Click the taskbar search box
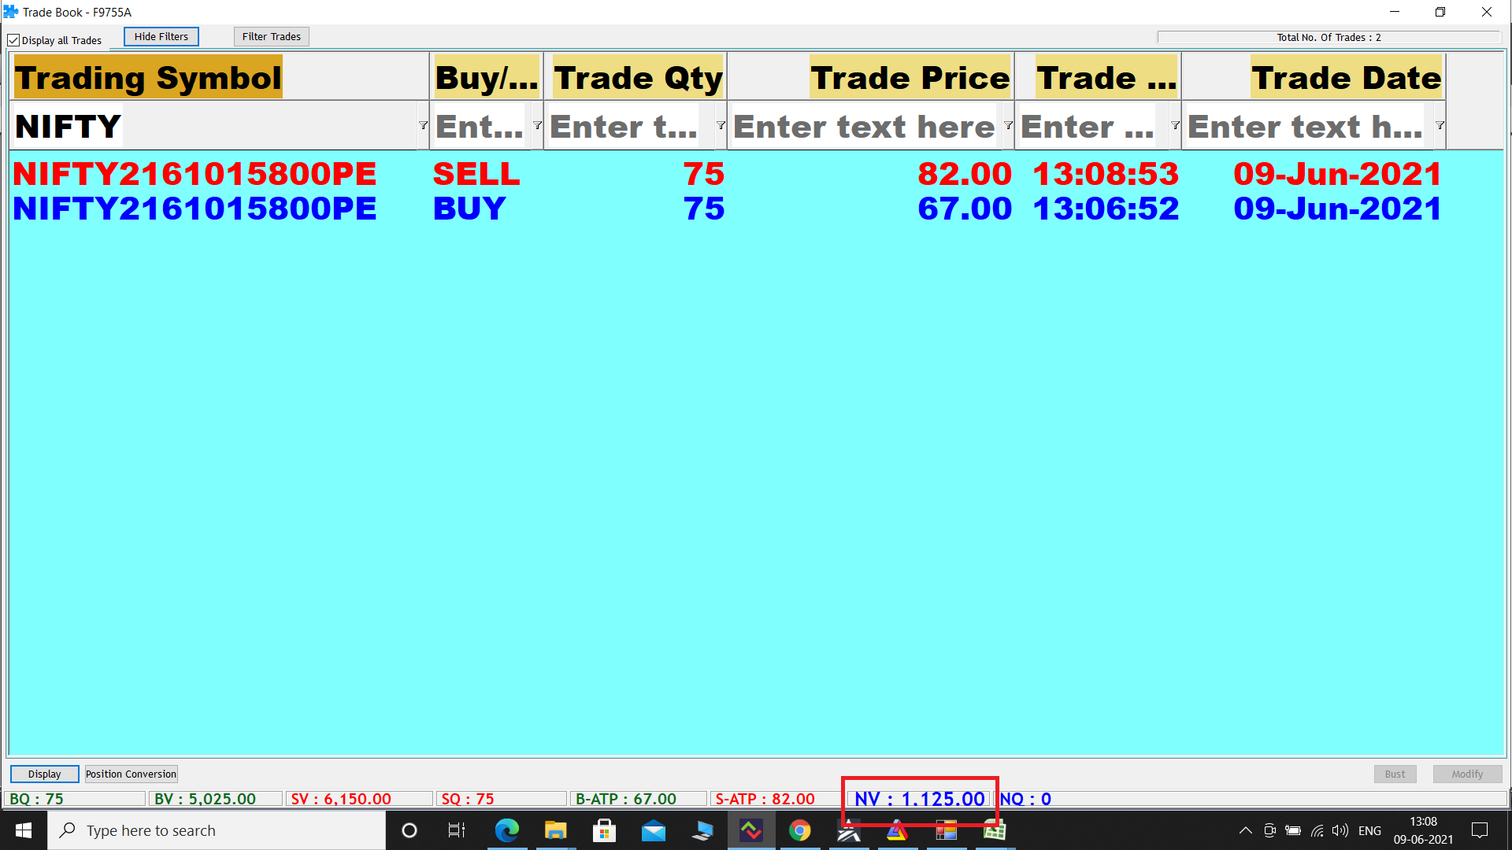1512x850 pixels. tap(217, 830)
